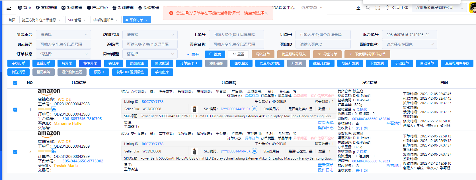The height and width of the screenshot is (180, 476).
Task: Open 仓储管理 menu
Action: click(x=149, y=8)
